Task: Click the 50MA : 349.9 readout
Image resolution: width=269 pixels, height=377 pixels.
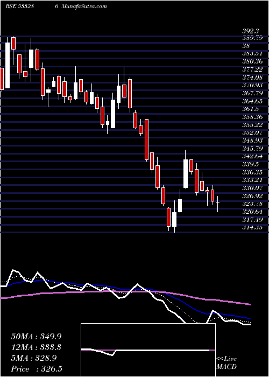Action: pos(35,337)
